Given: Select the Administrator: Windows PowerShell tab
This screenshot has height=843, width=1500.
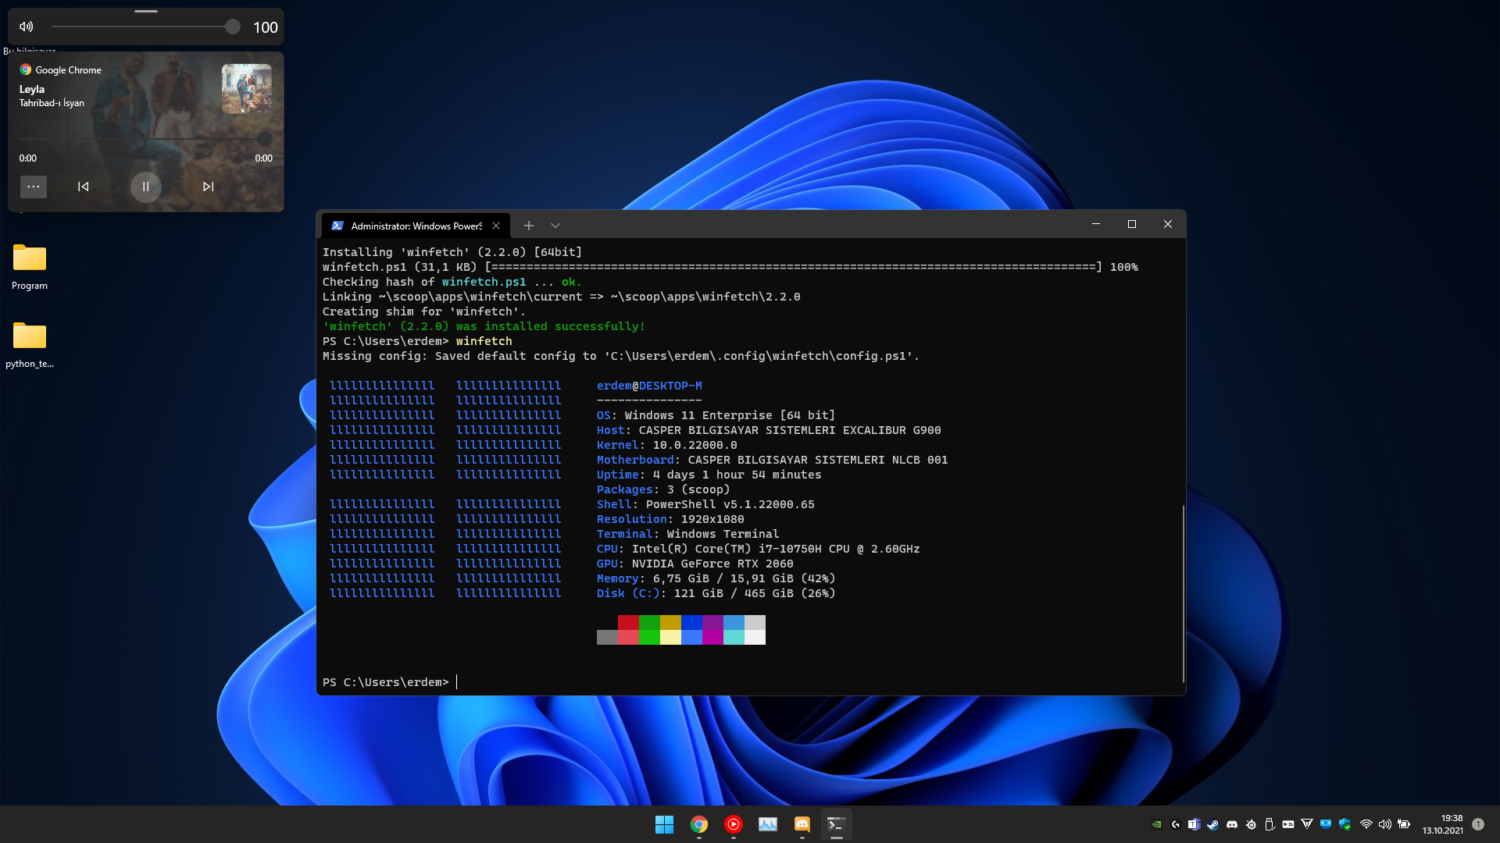Looking at the screenshot, I should pos(416,226).
